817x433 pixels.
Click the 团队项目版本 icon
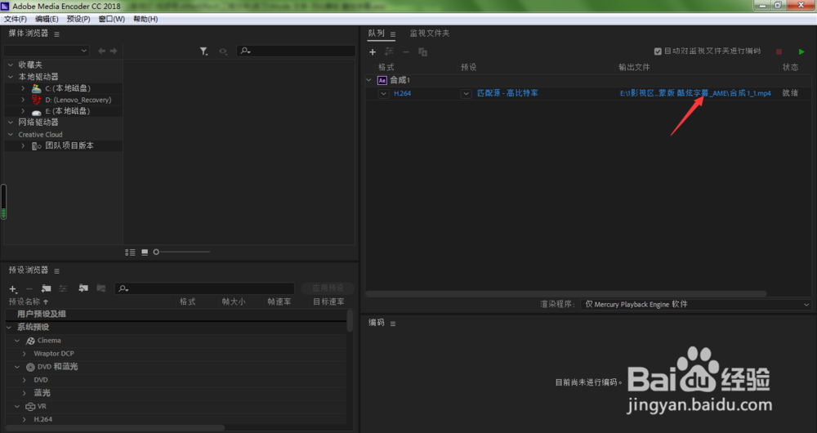click(x=37, y=146)
